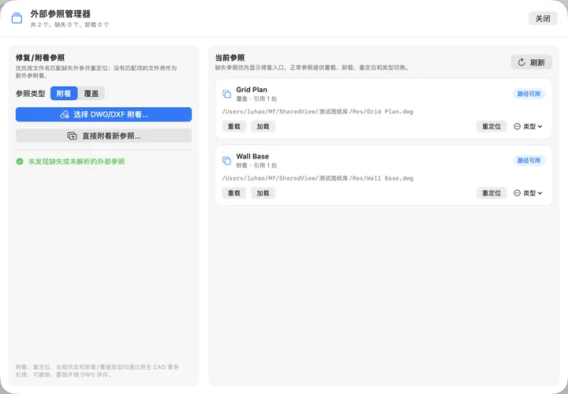The height and width of the screenshot is (394, 568).
Task: Select 覆盖 reference type
Action: point(92,93)
